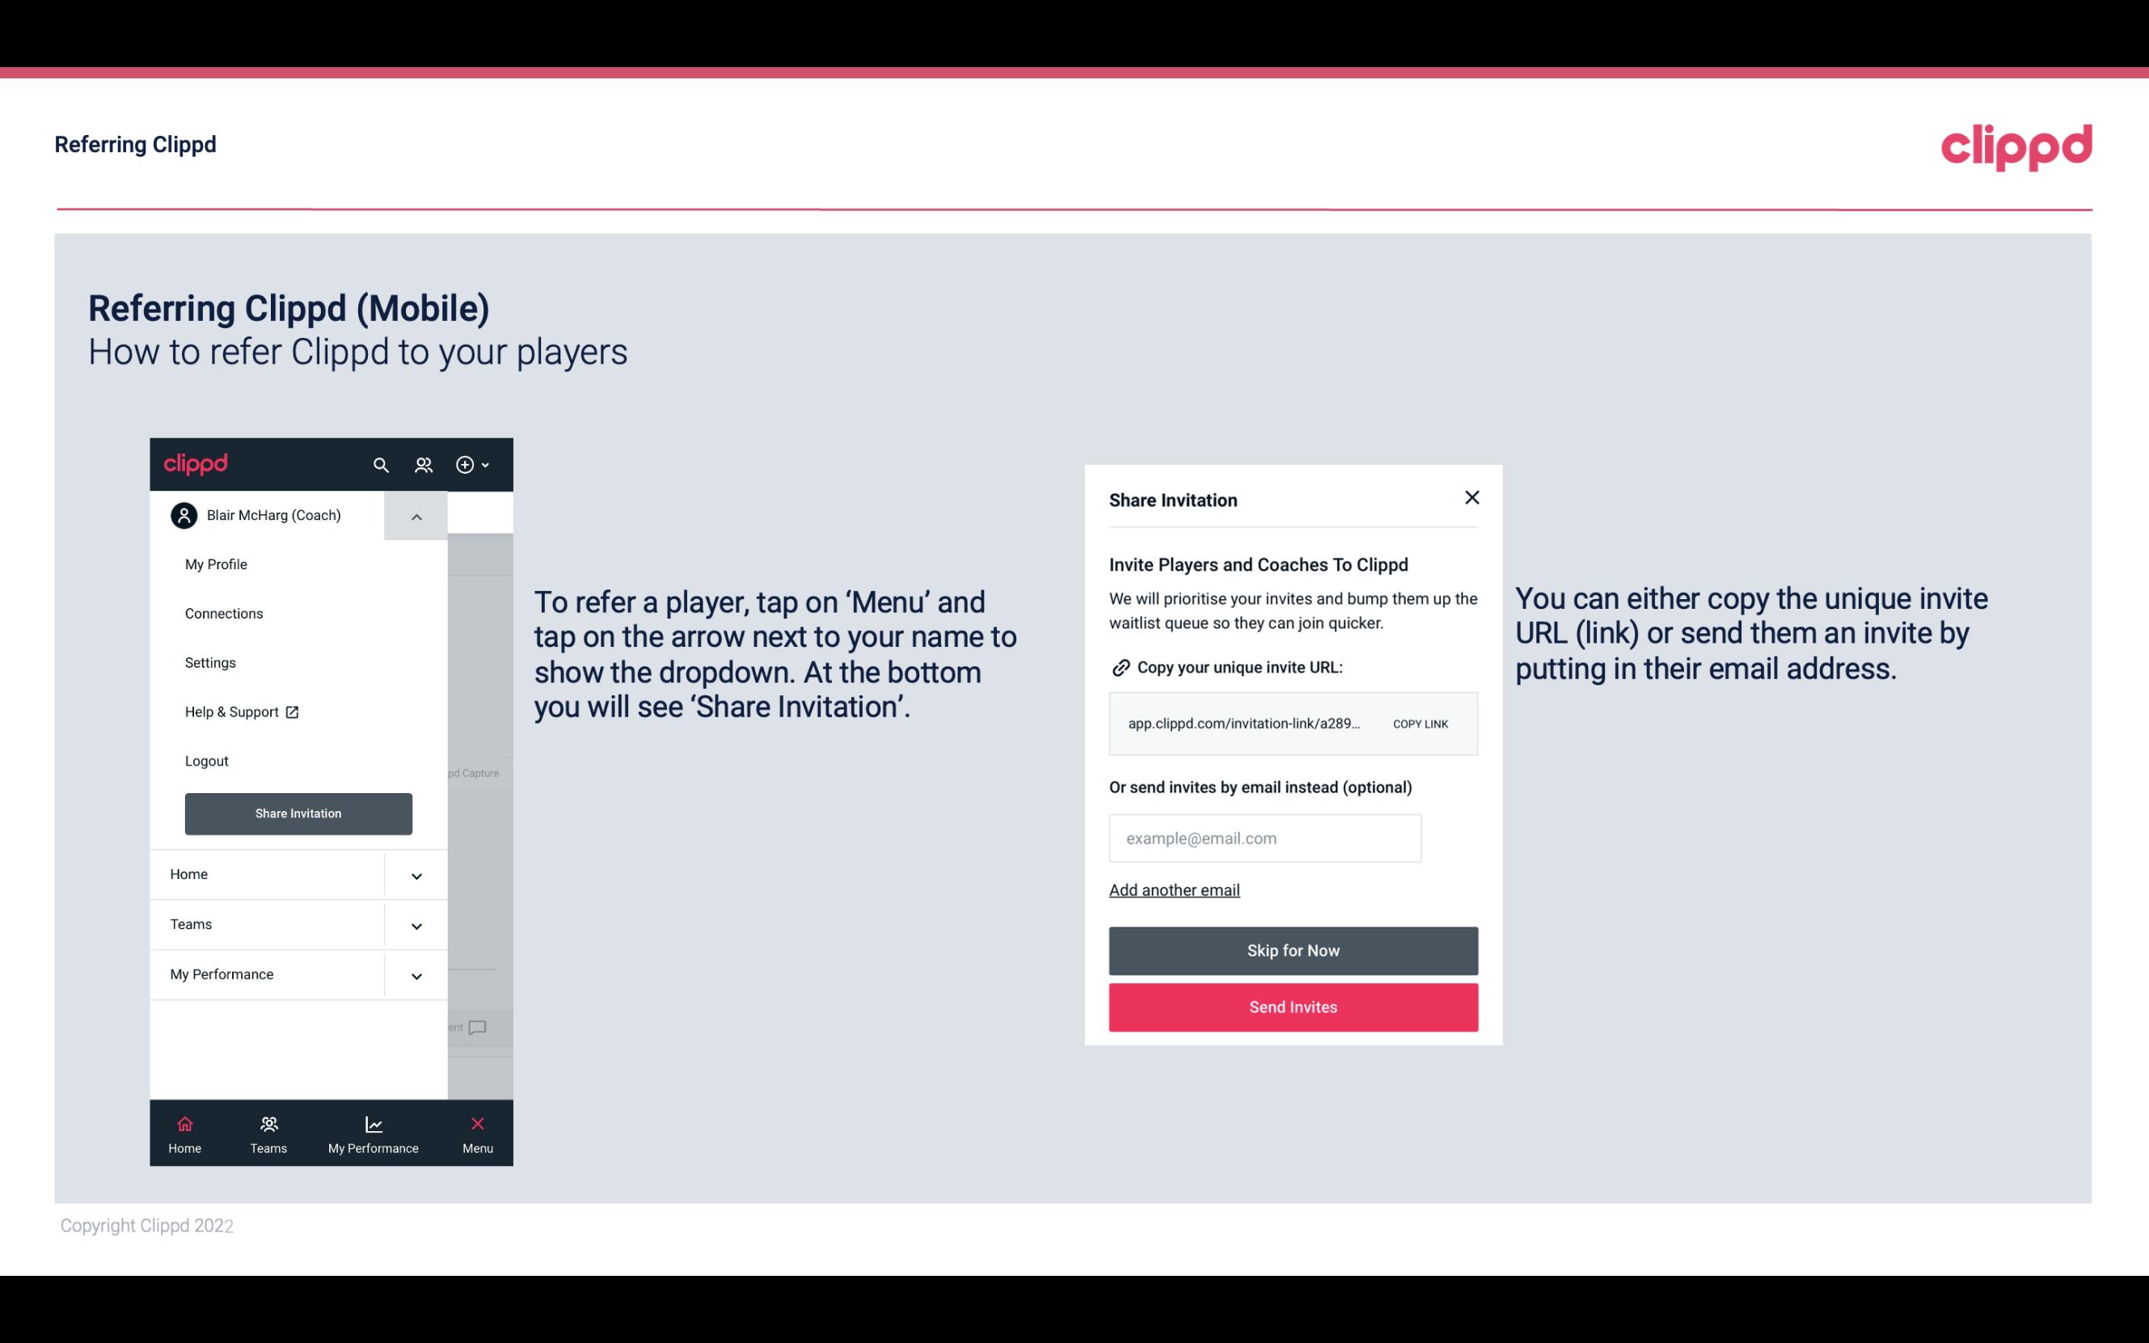This screenshot has height=1343, width=2149.
Task: Click the chain link icon next to invite URL
Action: click(1119, 667)
